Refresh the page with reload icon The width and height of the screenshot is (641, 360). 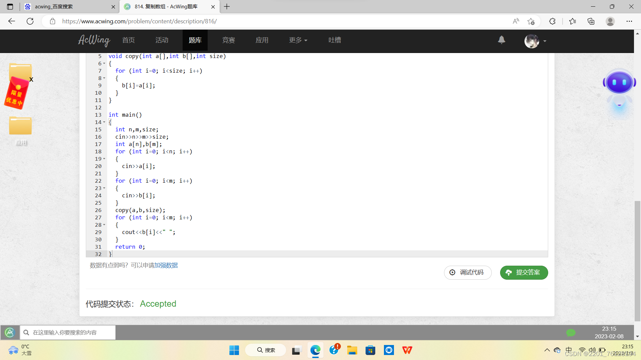[x=30, y=21]
